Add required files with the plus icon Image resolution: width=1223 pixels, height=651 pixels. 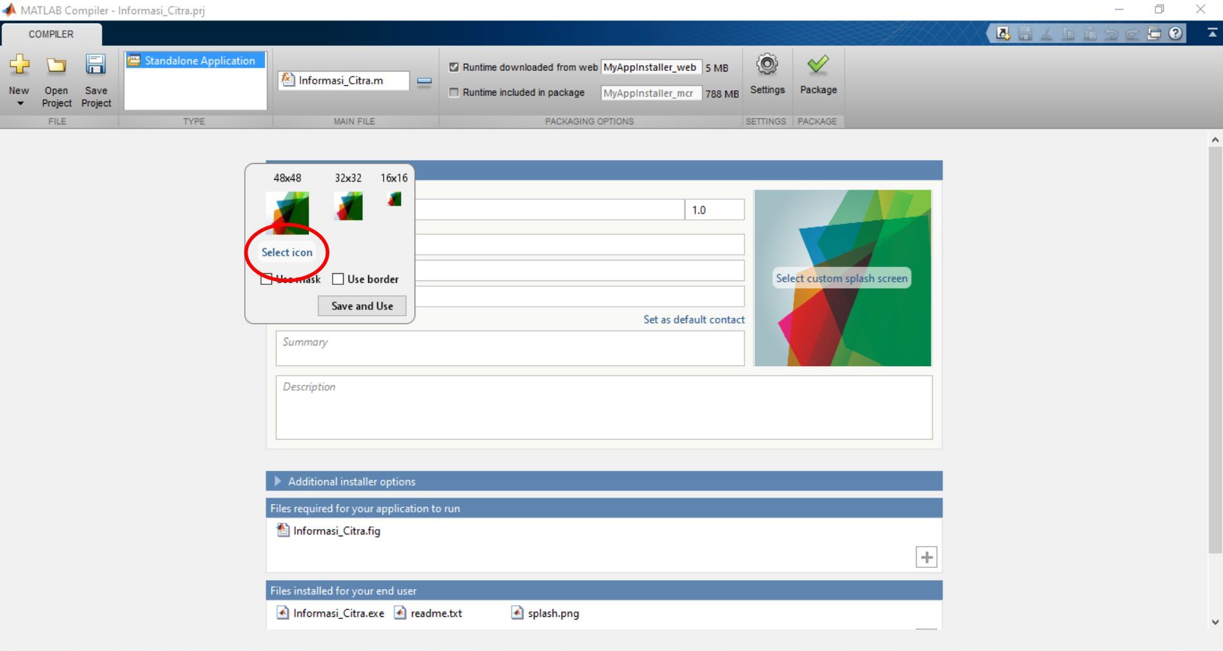926,557
